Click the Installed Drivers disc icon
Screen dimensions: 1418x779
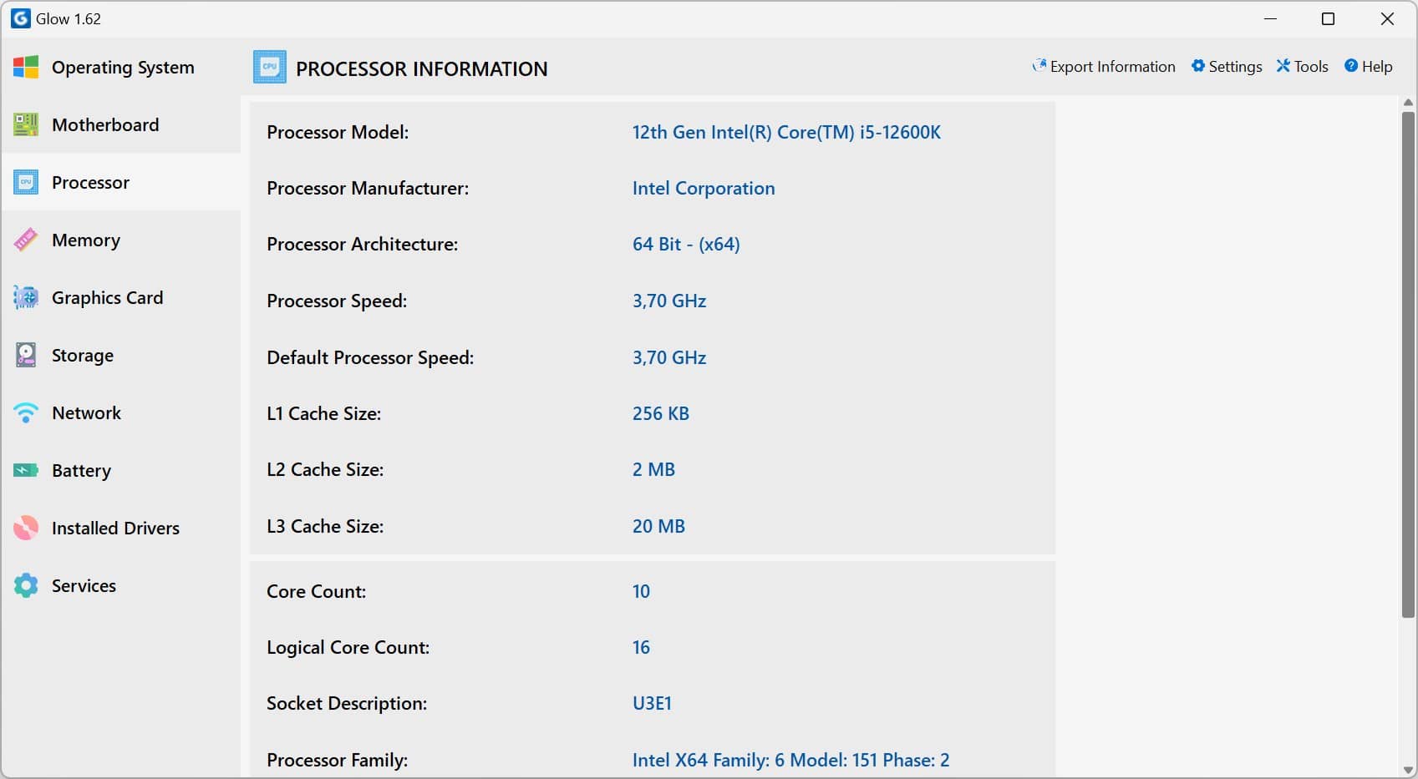26,529
